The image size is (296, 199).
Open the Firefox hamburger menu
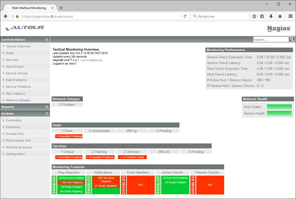pos(290,16)
